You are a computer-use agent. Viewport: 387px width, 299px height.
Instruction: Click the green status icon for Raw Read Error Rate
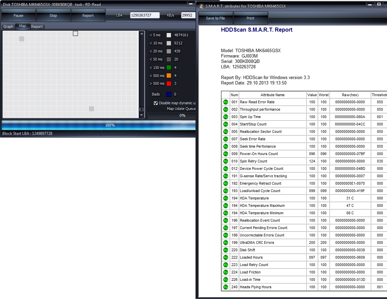[x=226, y=102]
